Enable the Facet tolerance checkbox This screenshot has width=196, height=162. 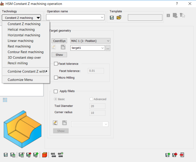tap(56, 64)
